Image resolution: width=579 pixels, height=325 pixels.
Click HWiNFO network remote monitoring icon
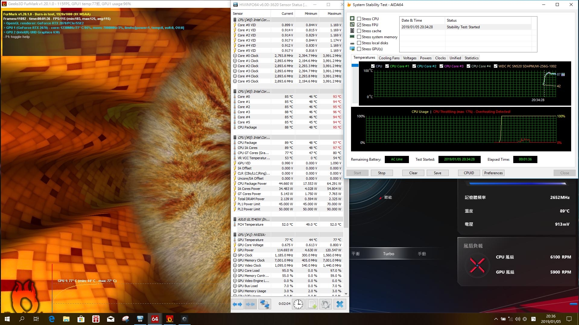pos(265,304)
